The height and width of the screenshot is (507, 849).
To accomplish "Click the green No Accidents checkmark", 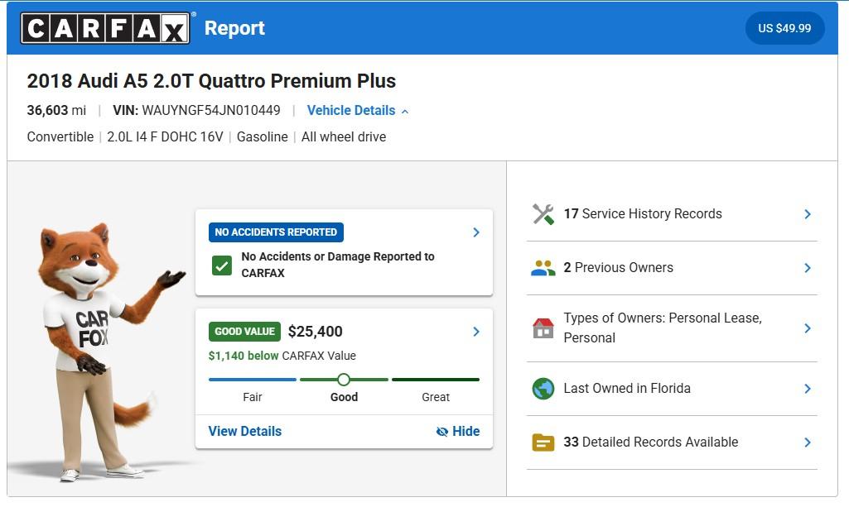I will click(222, 265).
